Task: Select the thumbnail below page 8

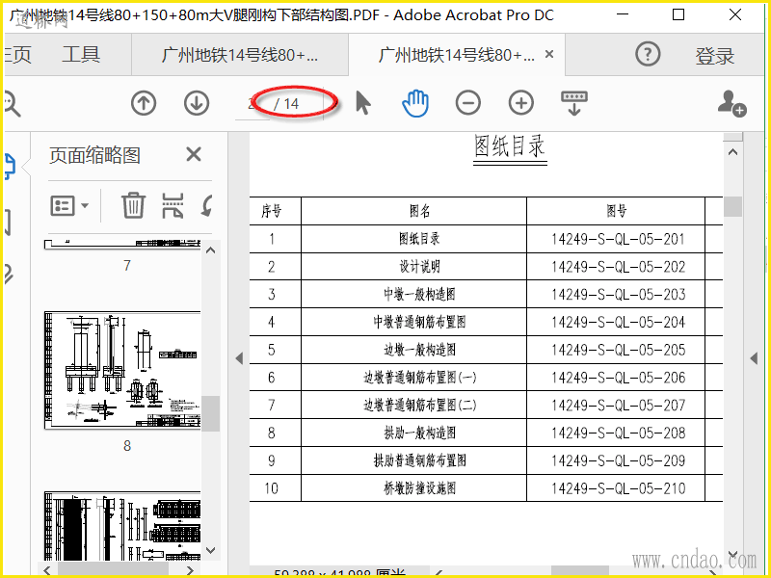Action: (123, 526)
